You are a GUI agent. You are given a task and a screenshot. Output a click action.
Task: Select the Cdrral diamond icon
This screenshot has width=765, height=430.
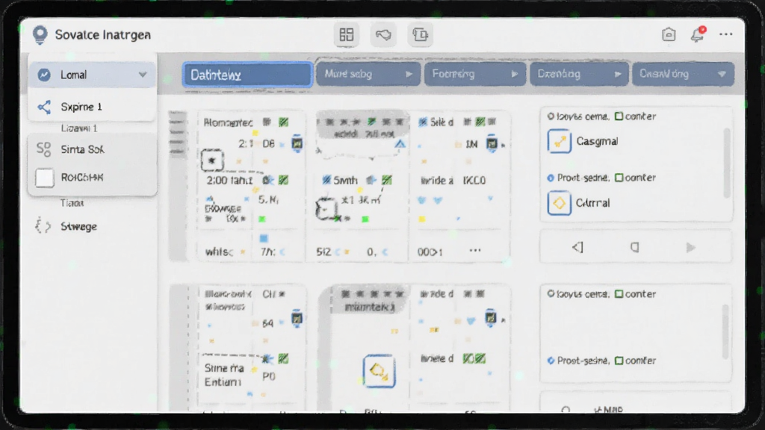click(x=559, y=203)
